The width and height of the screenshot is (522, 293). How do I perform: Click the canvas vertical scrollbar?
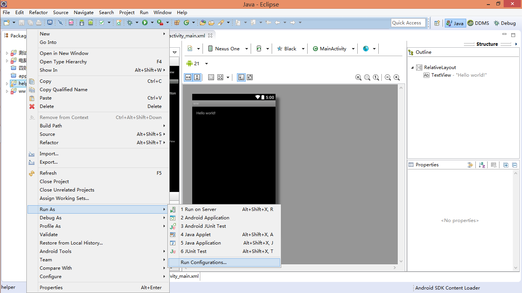[x=401, y=172]
